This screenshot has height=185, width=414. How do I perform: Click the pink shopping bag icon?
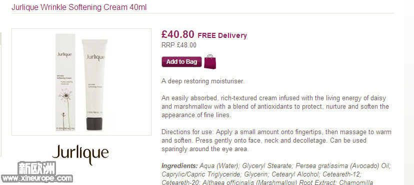click(x=210, y=62)
